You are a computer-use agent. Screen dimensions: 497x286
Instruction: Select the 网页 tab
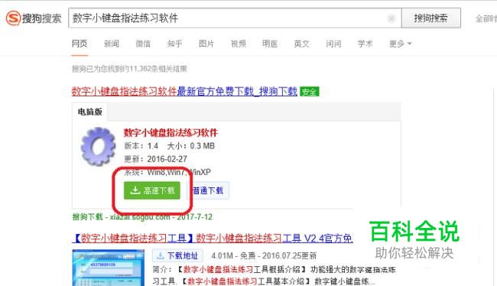coord(80,44)
